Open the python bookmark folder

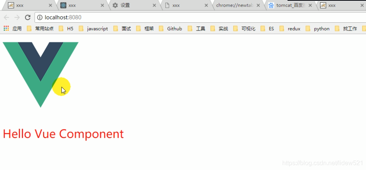(x=318, y=29)
